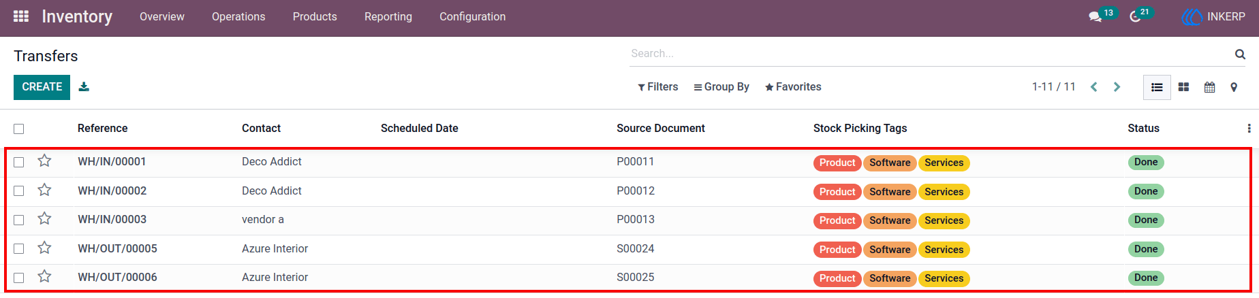Click source document P00011
The image size is (1259, 298).
(x=636, y=162)
